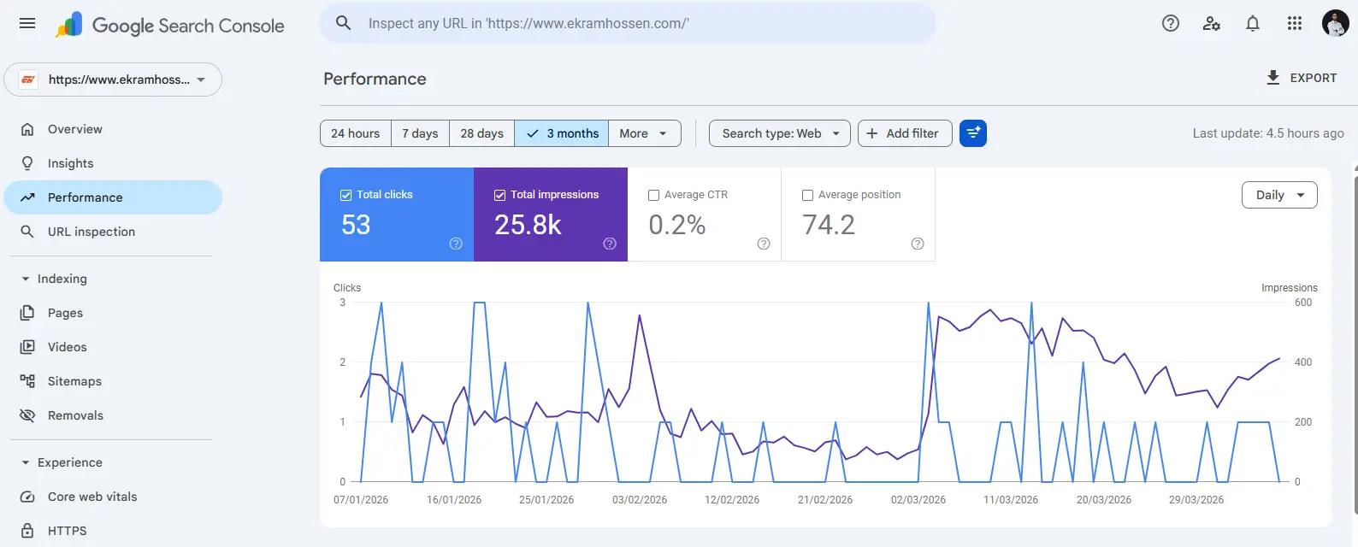Click the Inspect any URL search field
This screenshot has height=547, width=1358.
pyautogui.click(x=628, y=23)
